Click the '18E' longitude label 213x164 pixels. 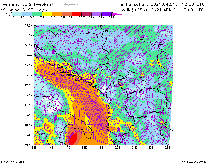[x=84, y=148]
